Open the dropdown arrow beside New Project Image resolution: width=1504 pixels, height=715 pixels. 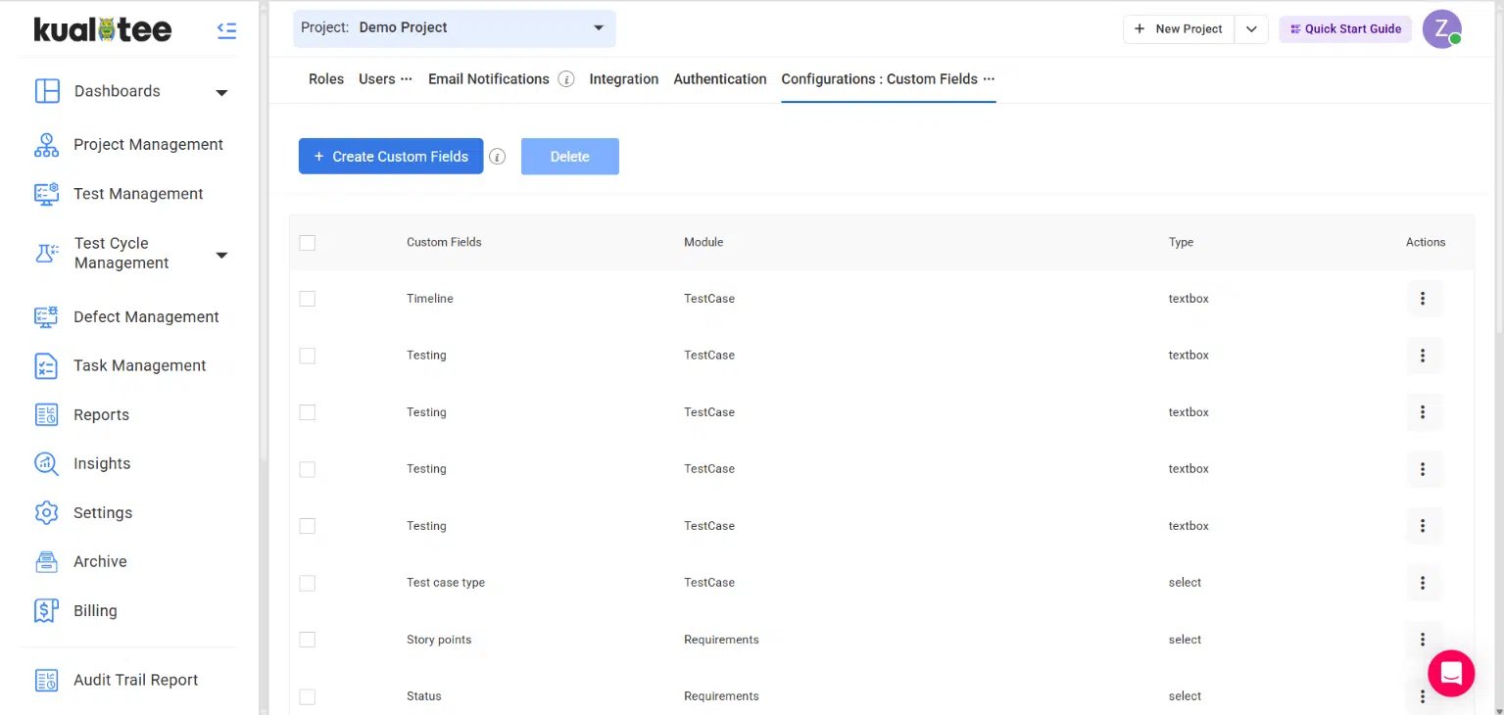point(1251,29)
